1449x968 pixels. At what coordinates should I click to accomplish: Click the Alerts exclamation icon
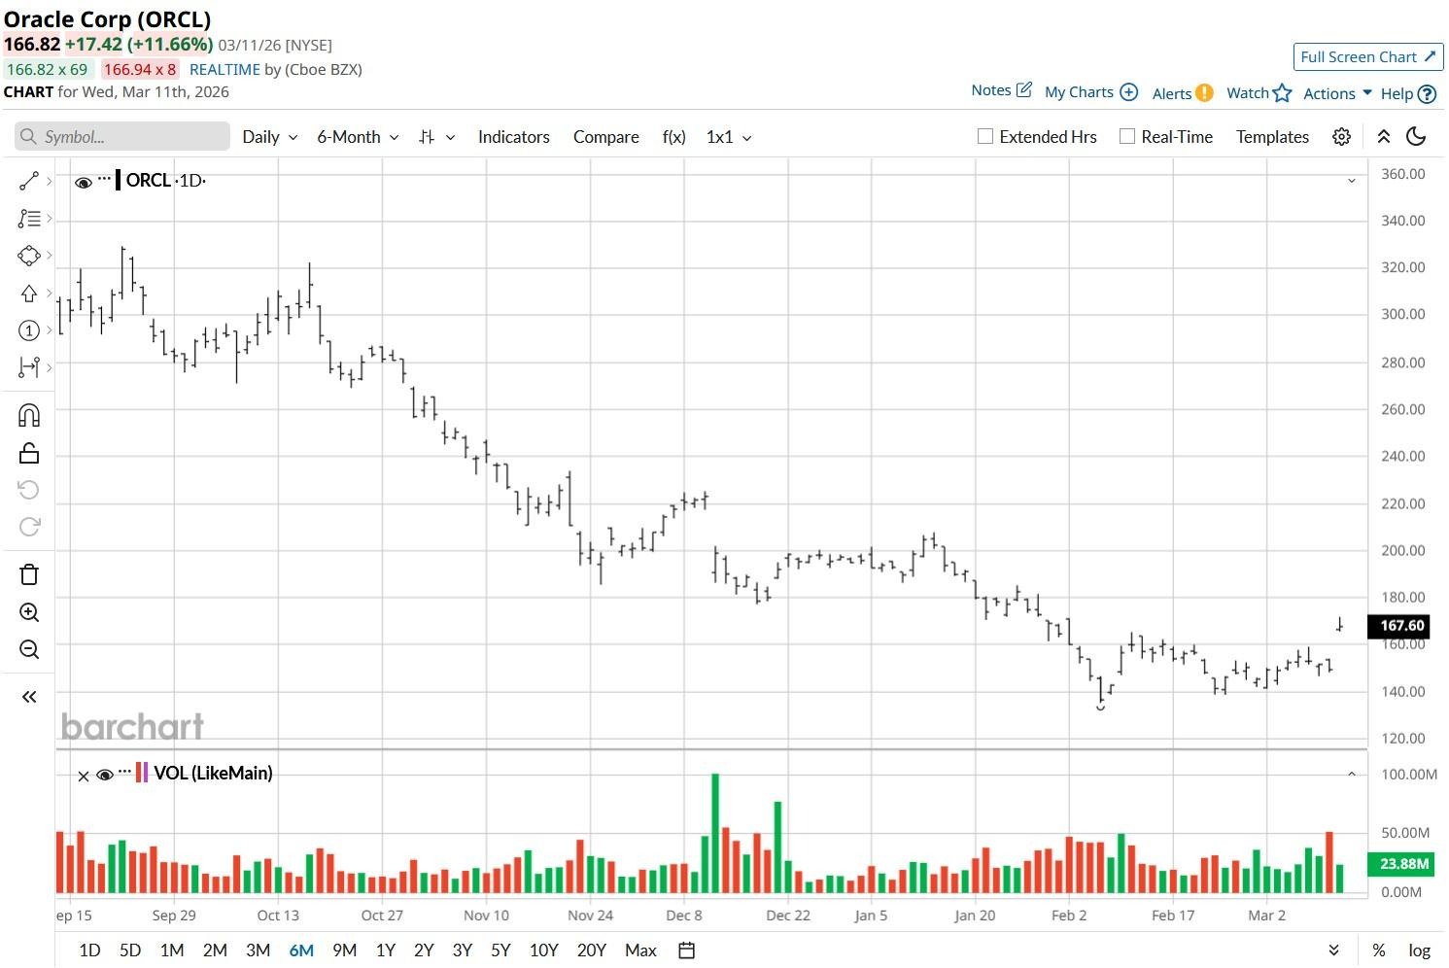pos(1204,93)
